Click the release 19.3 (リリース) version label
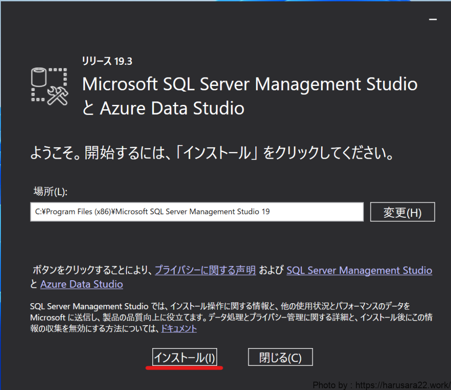 (107, 61)
